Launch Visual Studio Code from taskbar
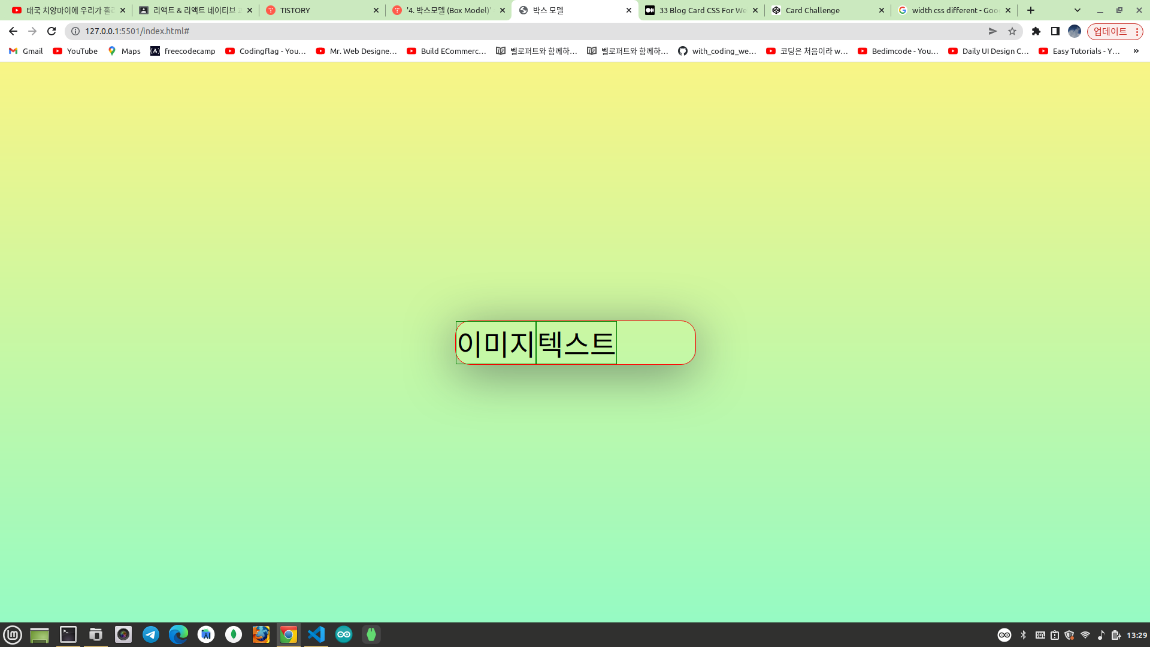This screenshot has height=647, width=1150. [x=316, y=634]
